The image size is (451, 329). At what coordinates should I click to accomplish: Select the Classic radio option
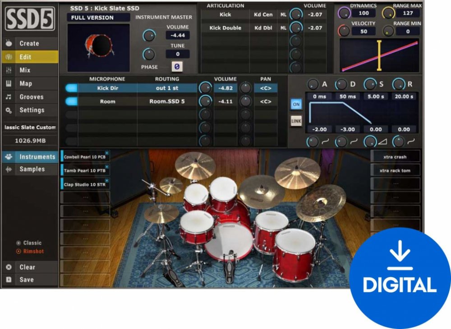(18, 243)
